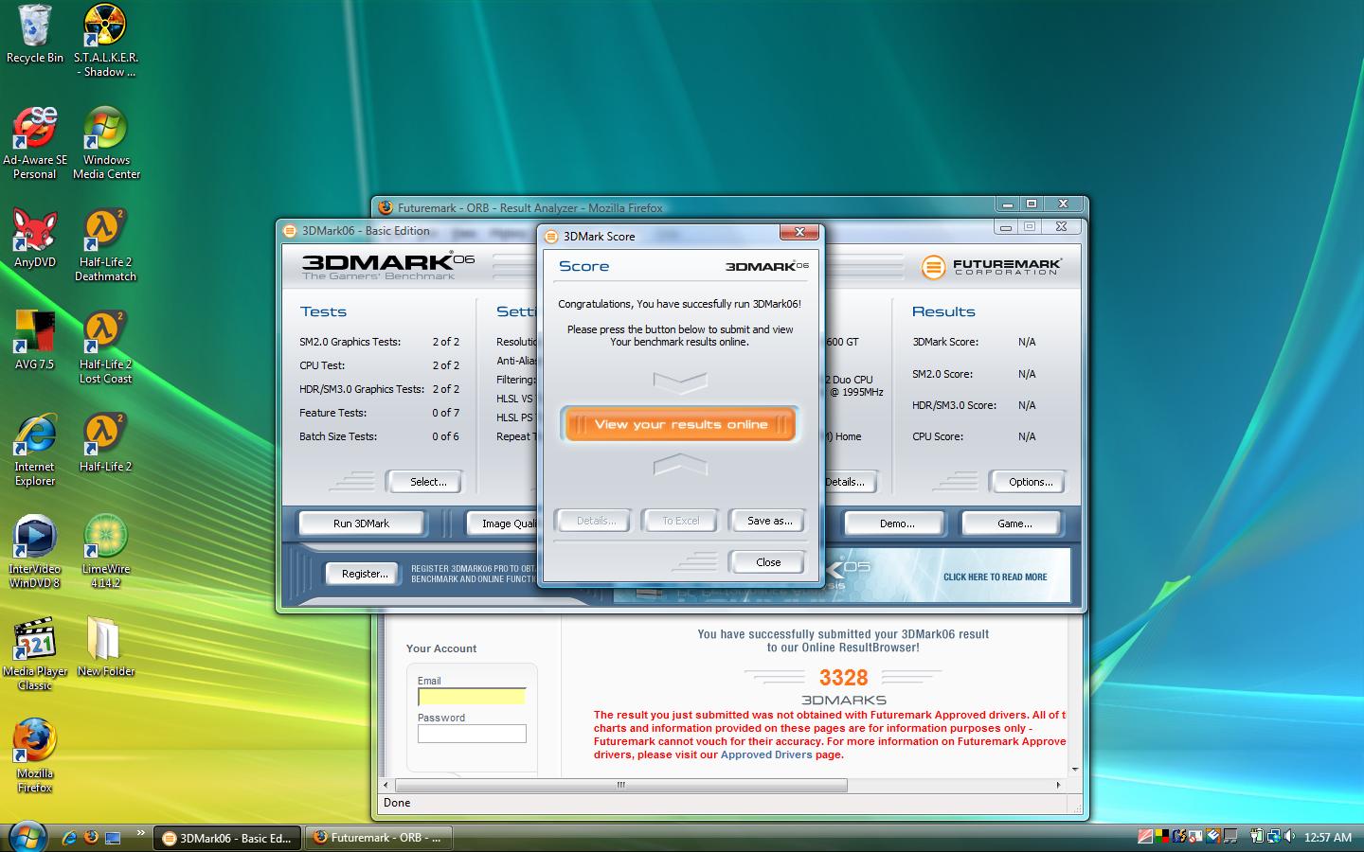Open the Windows Start orb
1364x852 pixels.
26,836
